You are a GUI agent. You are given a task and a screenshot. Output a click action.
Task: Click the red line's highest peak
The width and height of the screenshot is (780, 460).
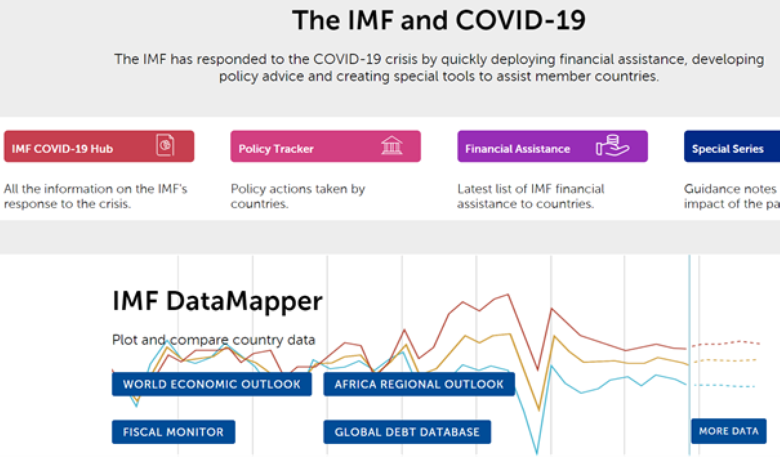tap(508, 295)
